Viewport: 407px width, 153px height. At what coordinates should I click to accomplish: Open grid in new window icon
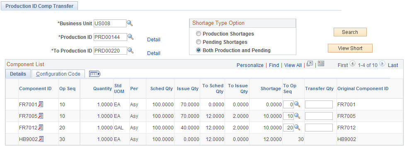(x=310, y=64)
